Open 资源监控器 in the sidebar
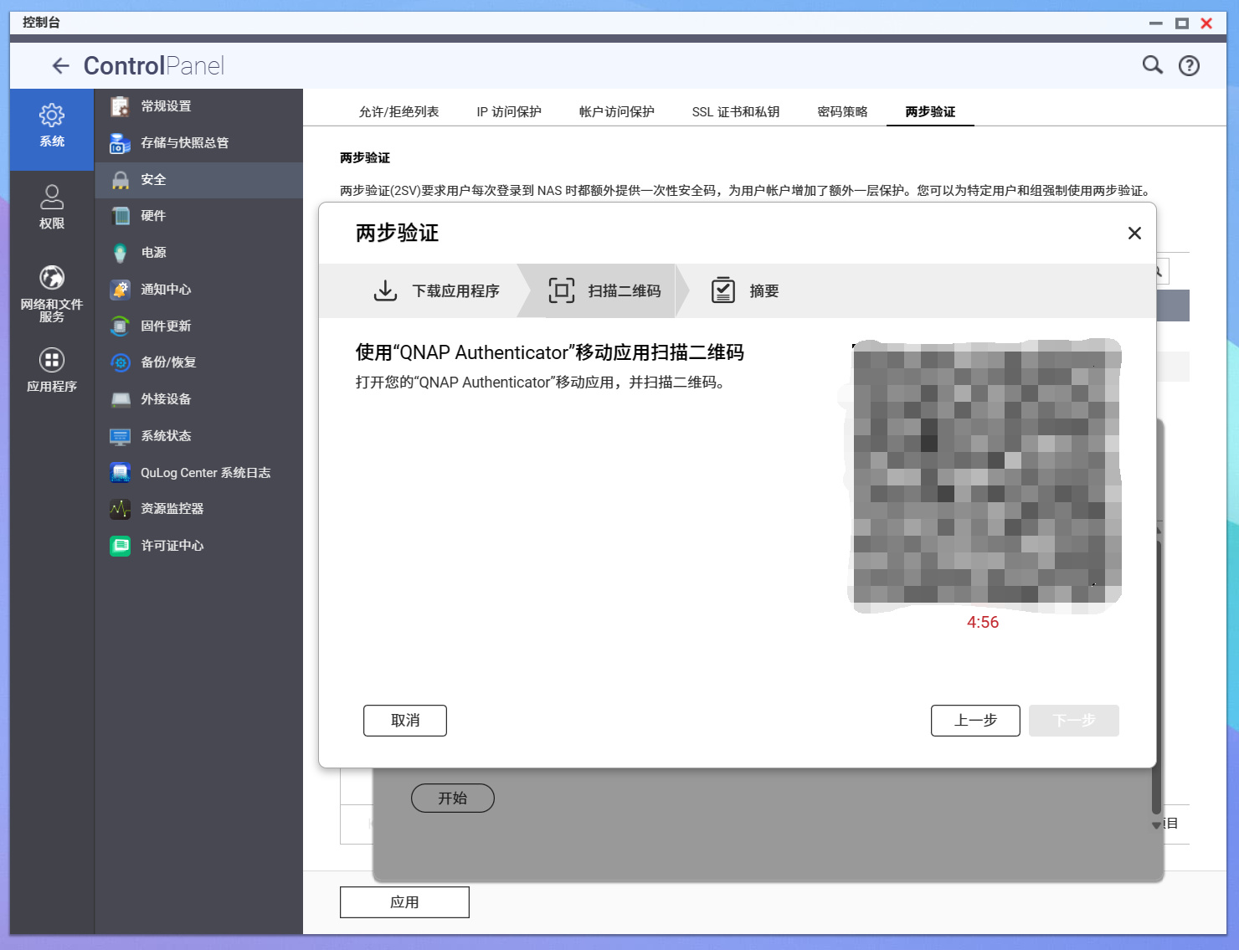 click(x=198, y=509)
